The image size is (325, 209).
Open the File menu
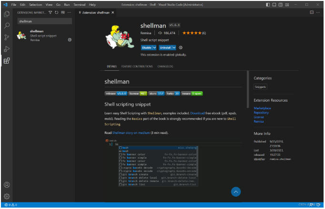coord(14,5)
